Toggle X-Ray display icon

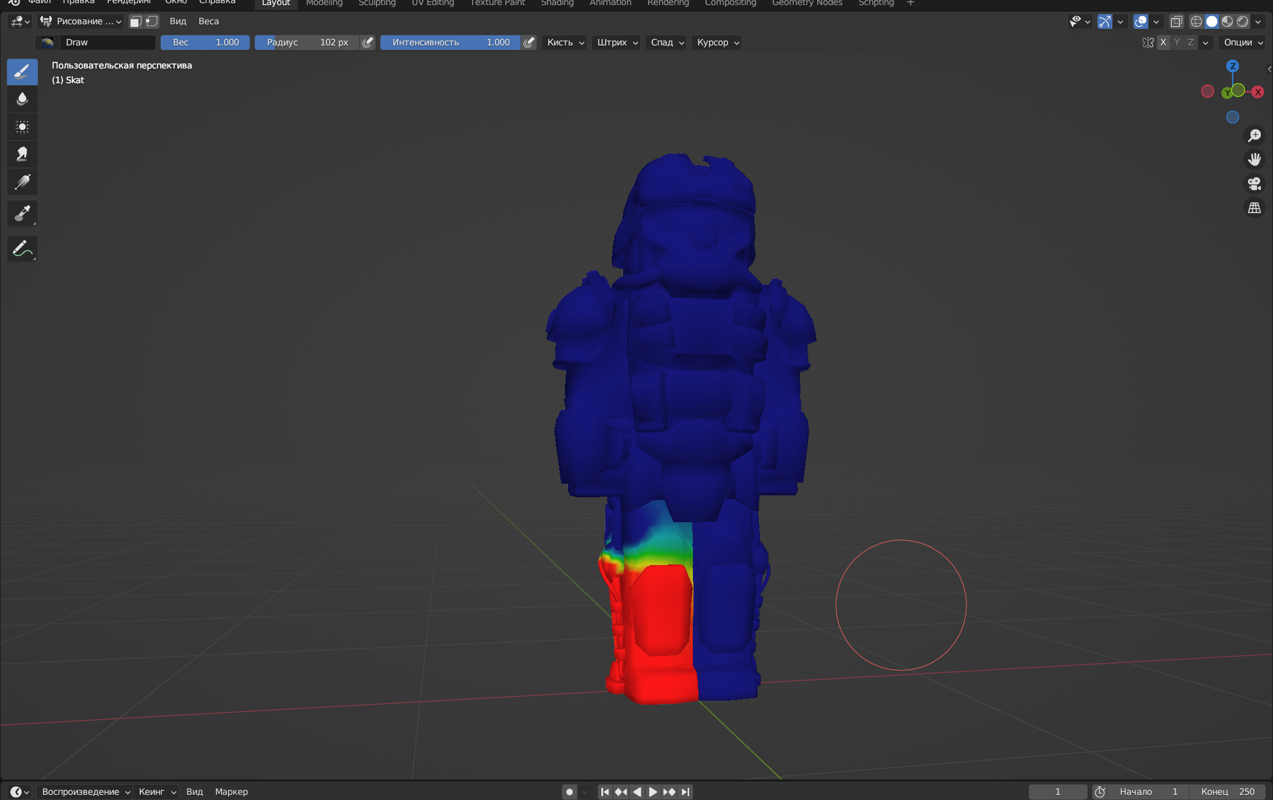(1176, 21)
